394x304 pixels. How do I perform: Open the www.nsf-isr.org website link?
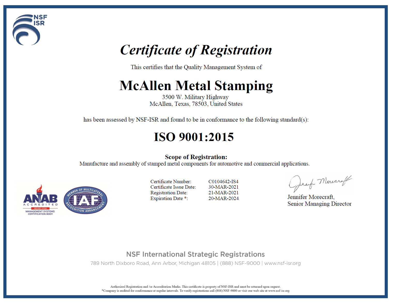282,263
